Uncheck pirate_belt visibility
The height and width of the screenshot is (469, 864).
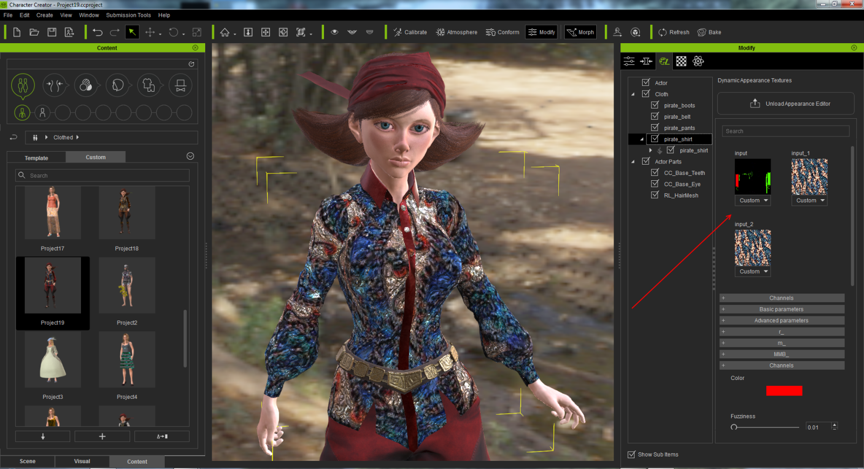pos(654,117)
